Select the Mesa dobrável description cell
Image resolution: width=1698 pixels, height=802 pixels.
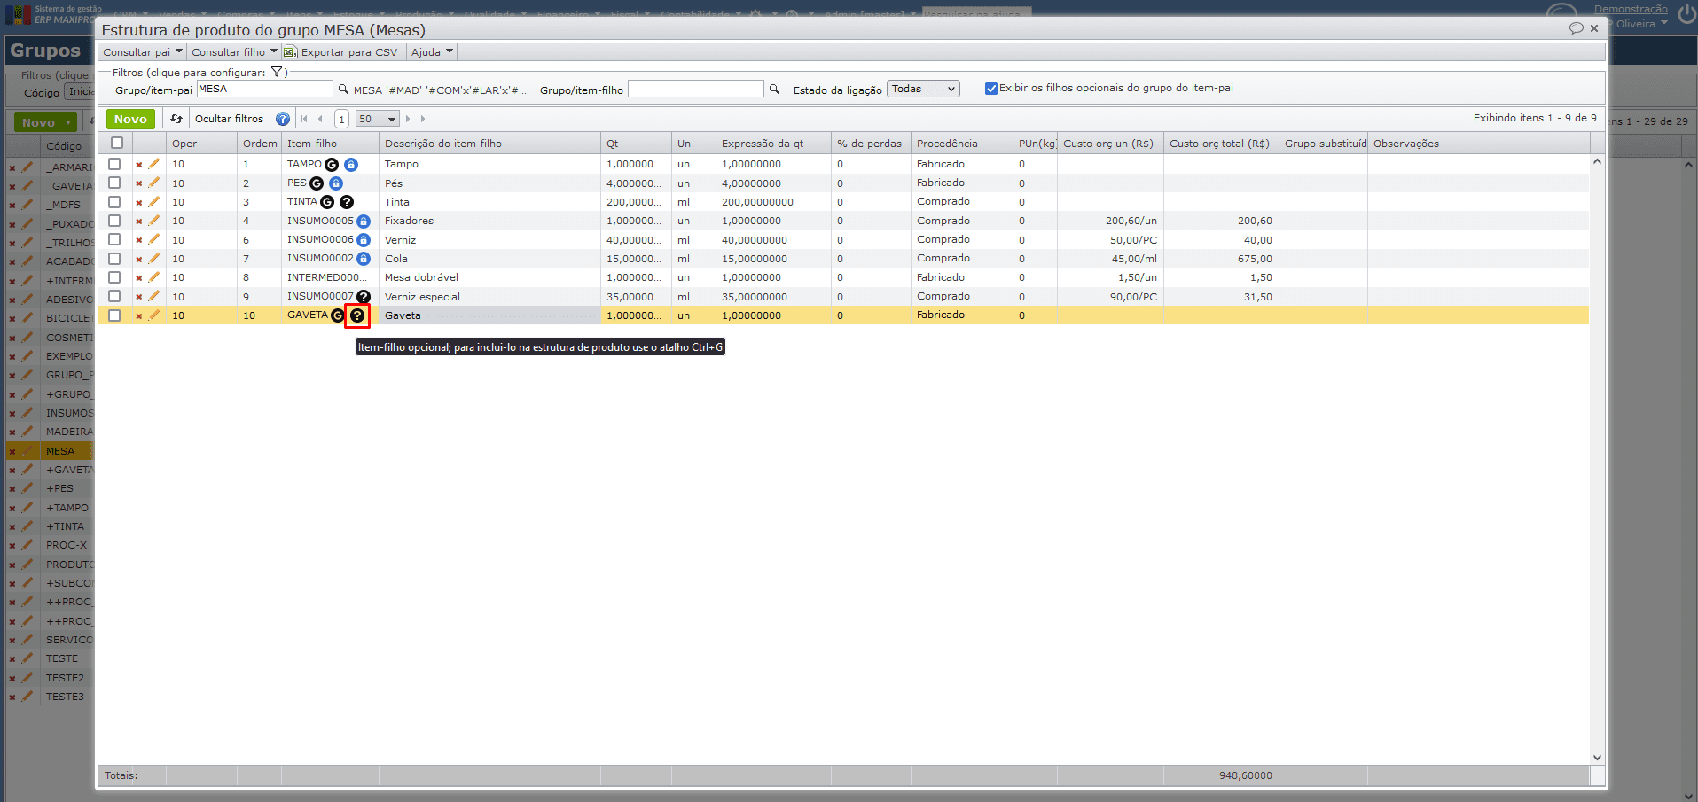(489, 277)
